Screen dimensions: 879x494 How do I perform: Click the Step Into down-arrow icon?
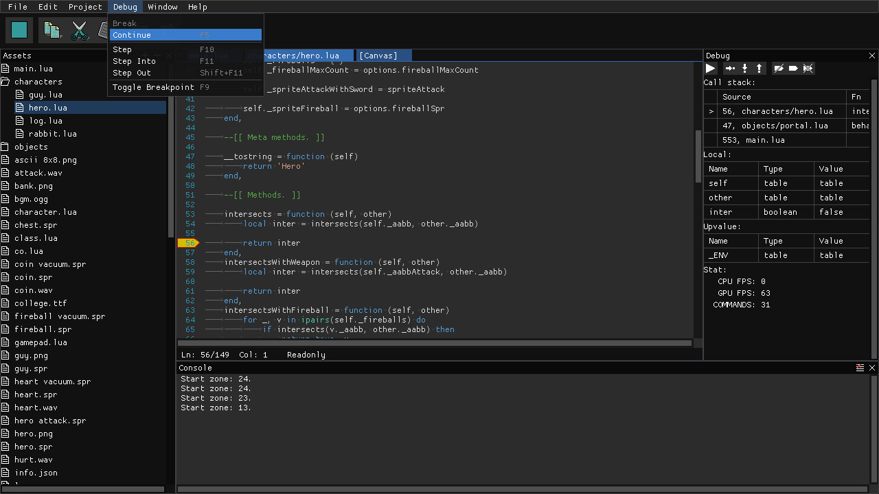pos(744,68)
